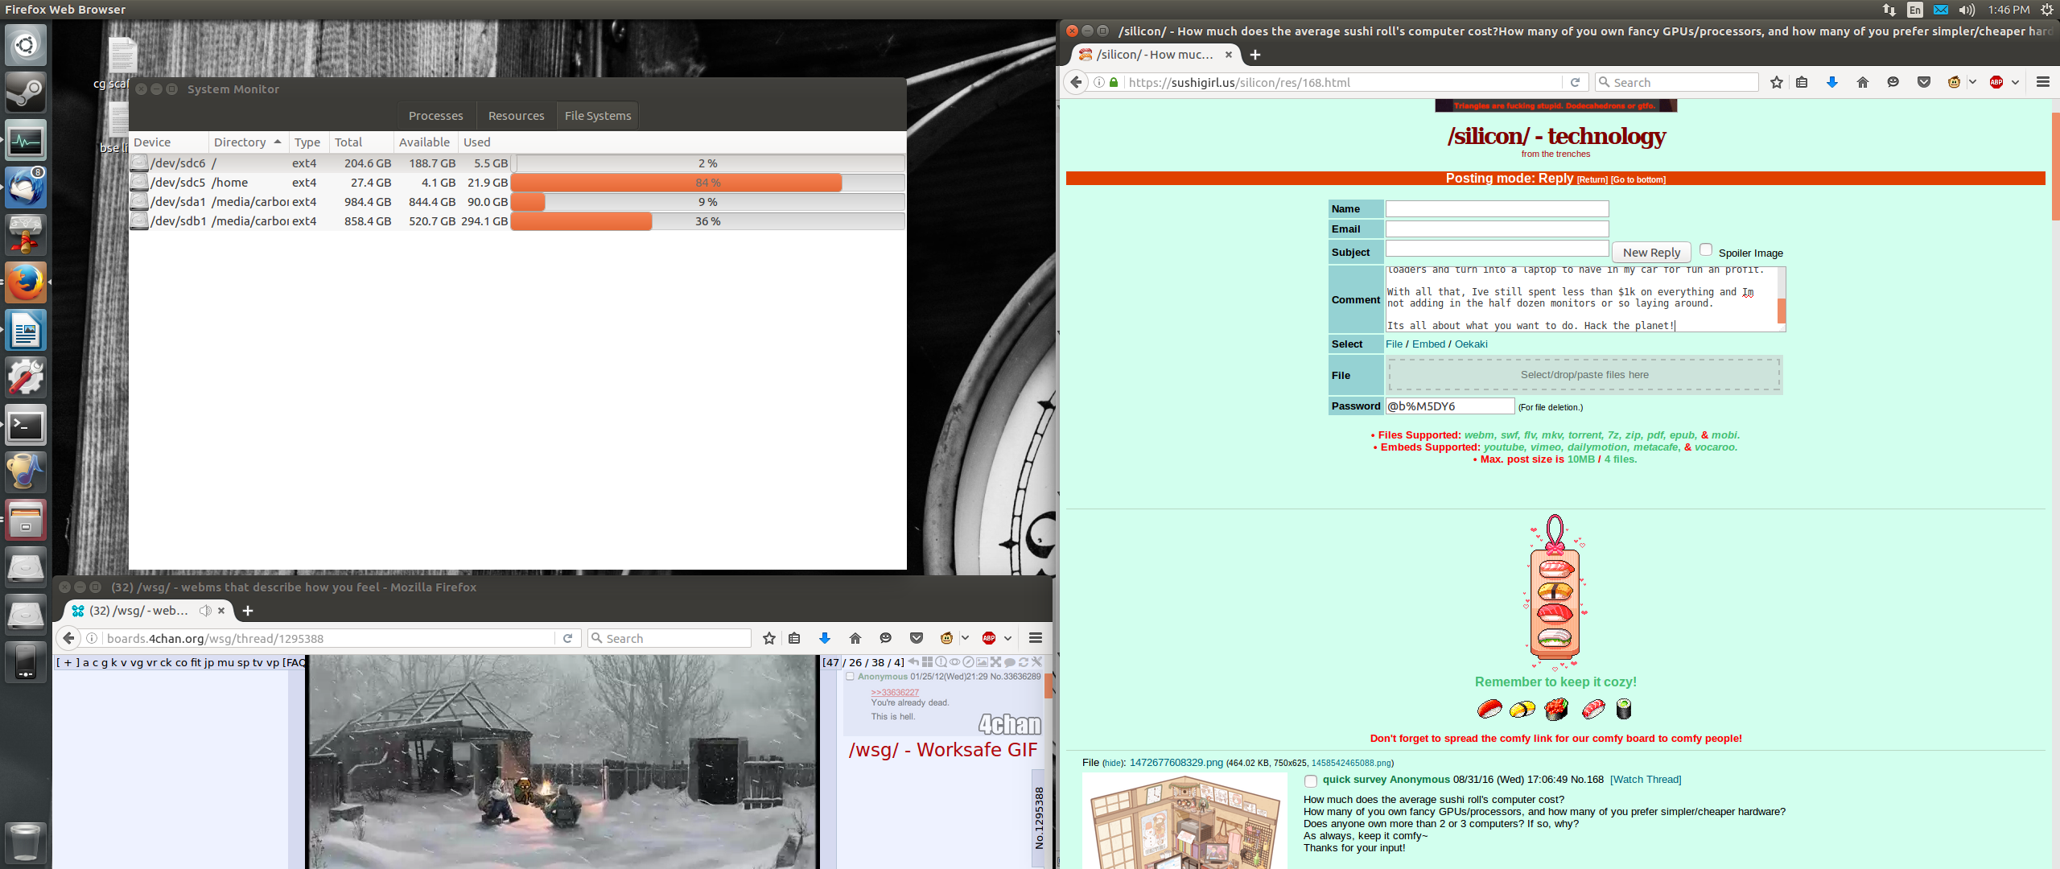The image size is (2060, 869).
Task: Expand Adblock Plus dropdown in sushigirl toolbar
Action: click(x=2015, y=82)
